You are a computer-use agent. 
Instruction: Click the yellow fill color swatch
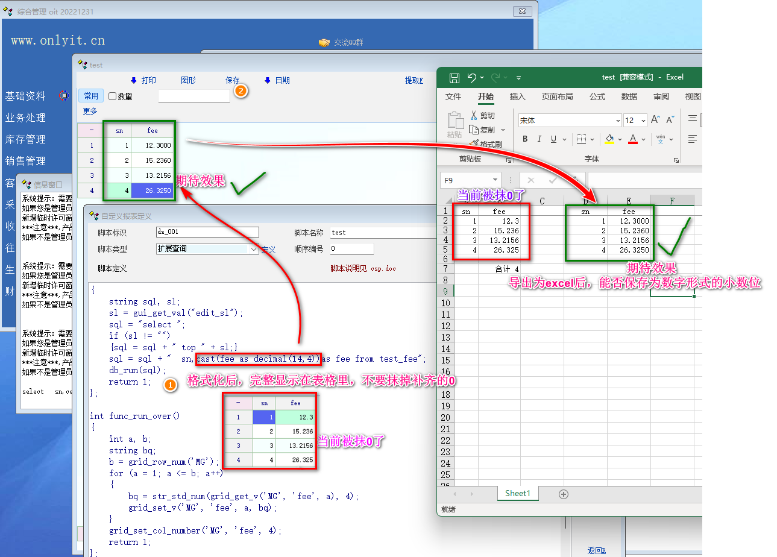point(609,139)
